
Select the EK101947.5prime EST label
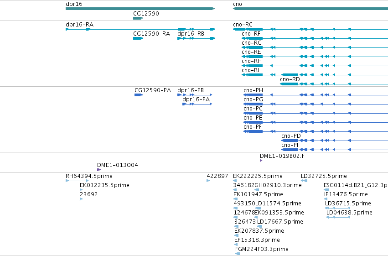258,194
